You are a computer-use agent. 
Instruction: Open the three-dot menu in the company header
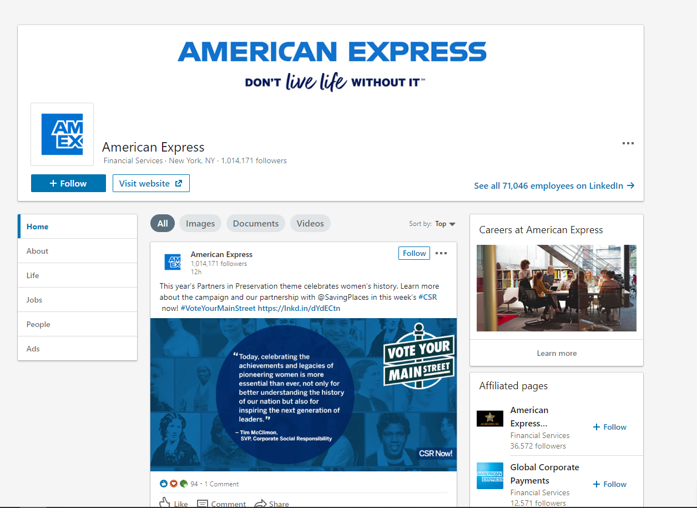pyautogui.click(x=628, y=143)
